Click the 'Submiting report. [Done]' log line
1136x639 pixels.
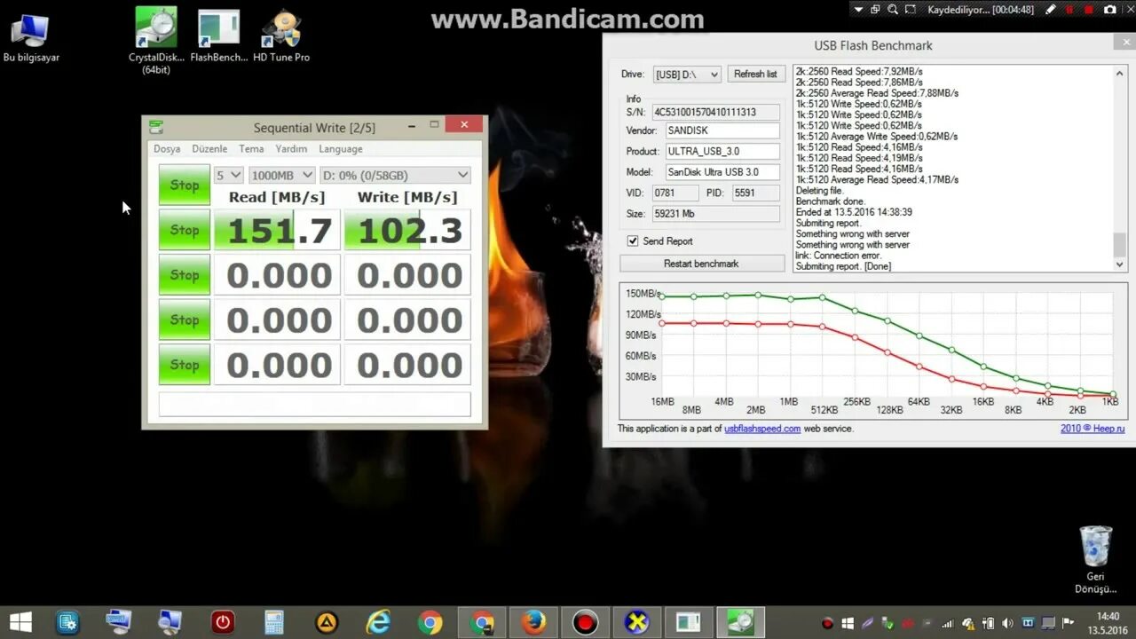pyautogui.click(x=843, y=266)
